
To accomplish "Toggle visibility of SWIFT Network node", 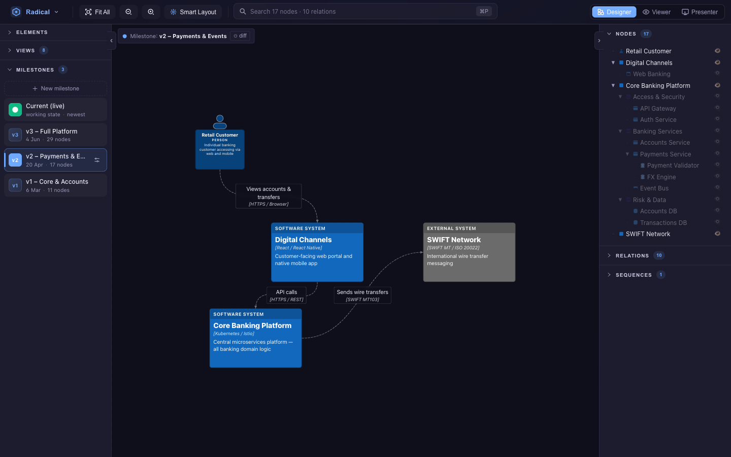I will pos(717,234).
